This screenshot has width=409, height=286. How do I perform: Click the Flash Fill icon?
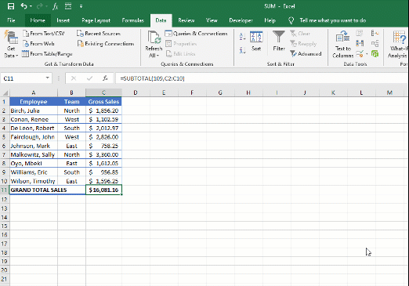(360, 33)
